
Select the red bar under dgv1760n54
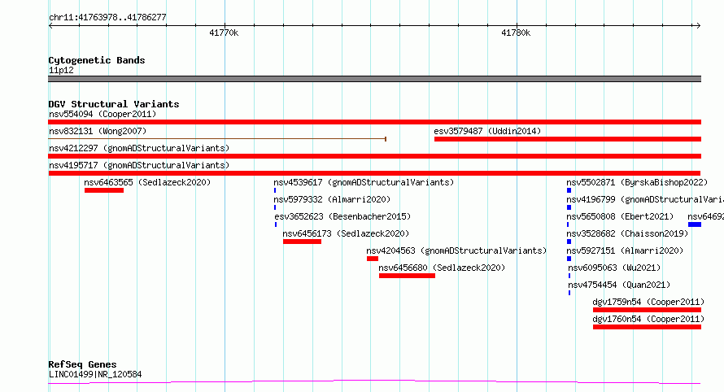click(647, 327)
